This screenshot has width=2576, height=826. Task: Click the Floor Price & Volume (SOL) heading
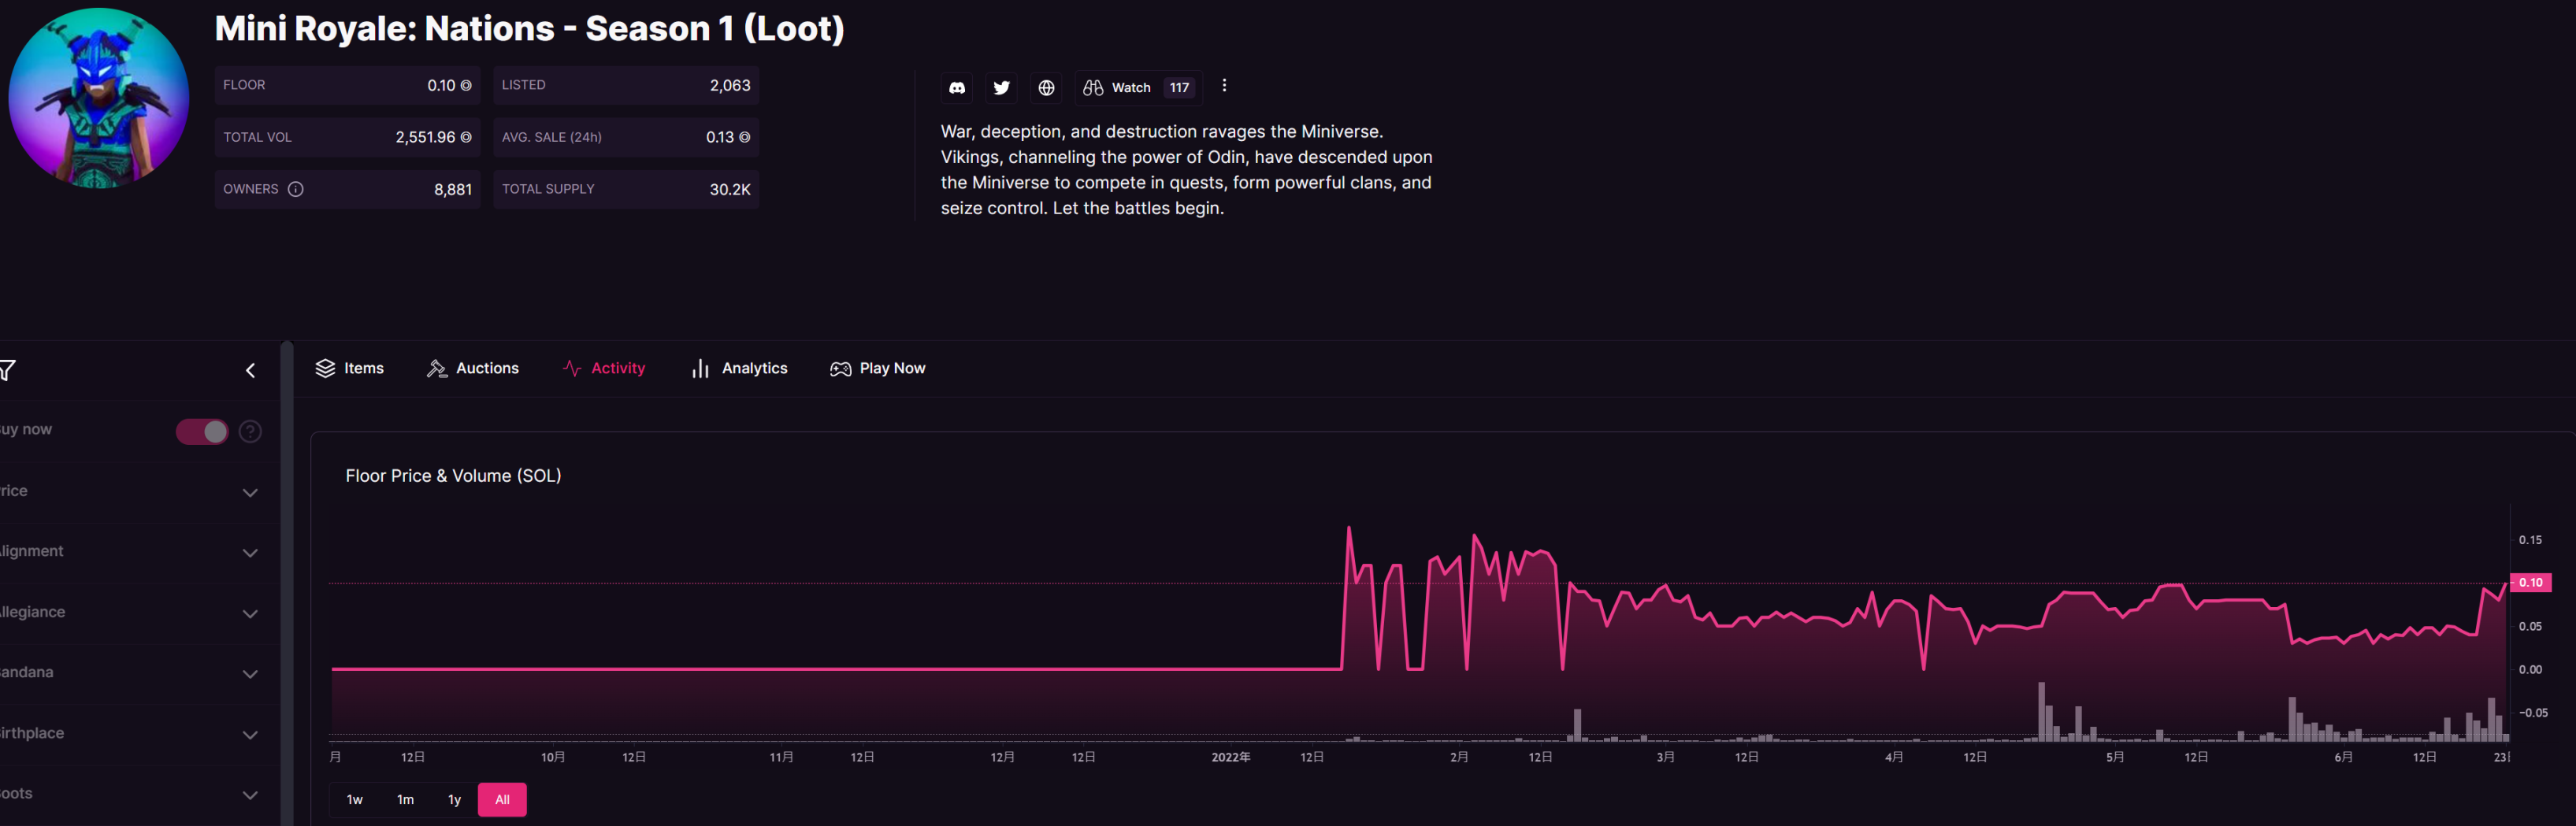453,476
